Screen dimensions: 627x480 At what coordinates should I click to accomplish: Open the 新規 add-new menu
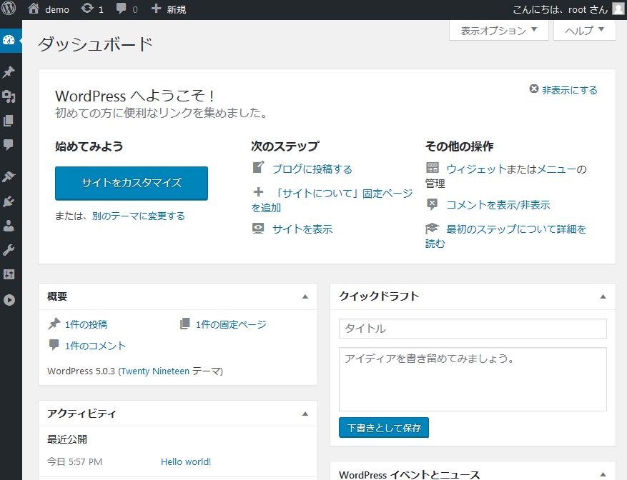pos(168,9)
